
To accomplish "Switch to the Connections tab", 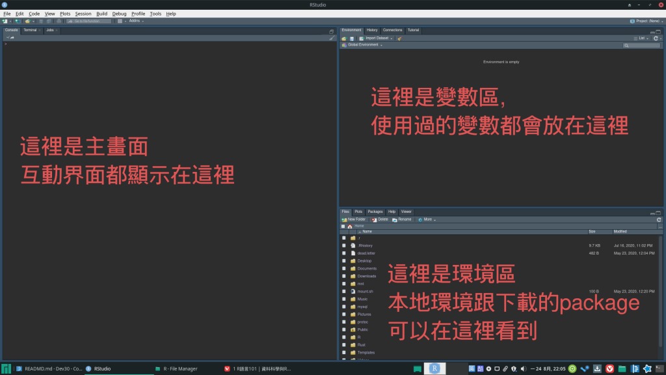I will coord(392,30).
